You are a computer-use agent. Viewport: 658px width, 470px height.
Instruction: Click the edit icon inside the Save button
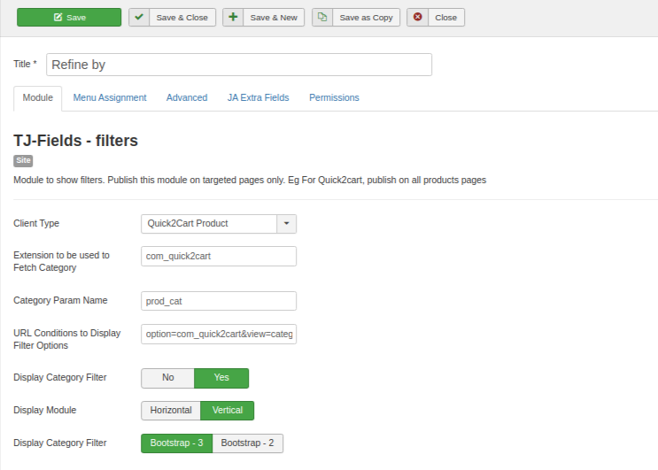point(58,18)
